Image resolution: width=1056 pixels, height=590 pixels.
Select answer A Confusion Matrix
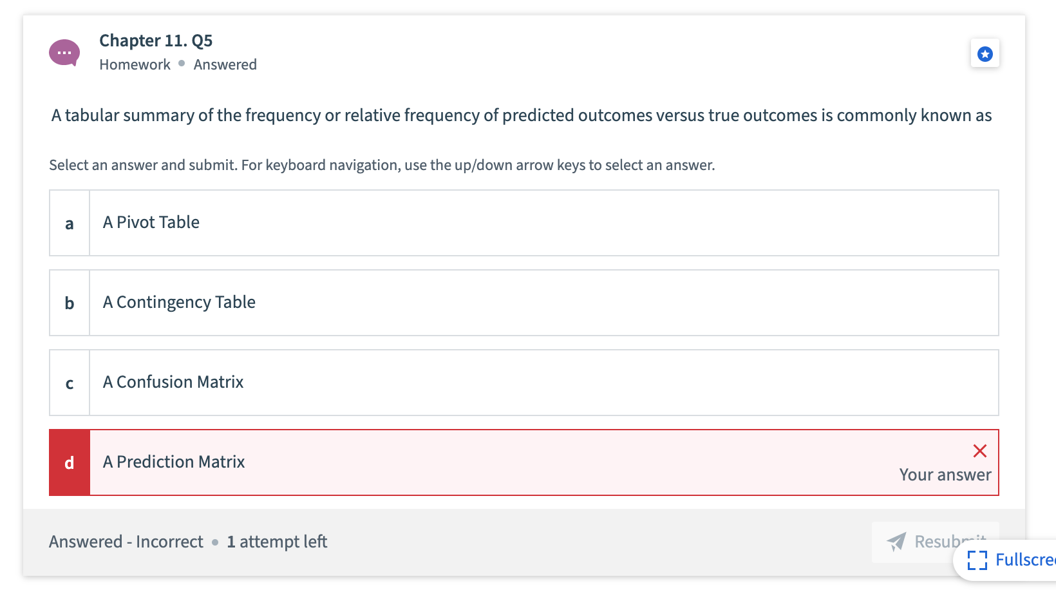point(524,383)
